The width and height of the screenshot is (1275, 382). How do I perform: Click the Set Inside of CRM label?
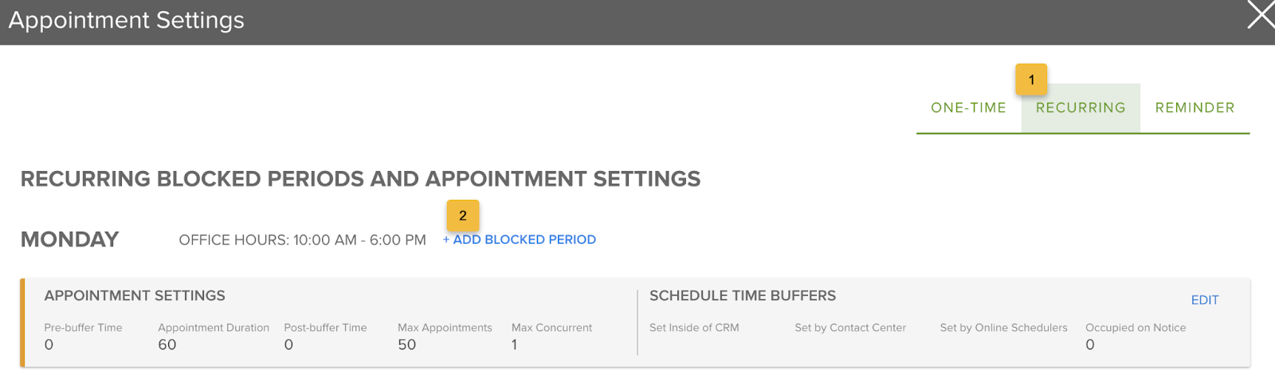tap(694, 327)
